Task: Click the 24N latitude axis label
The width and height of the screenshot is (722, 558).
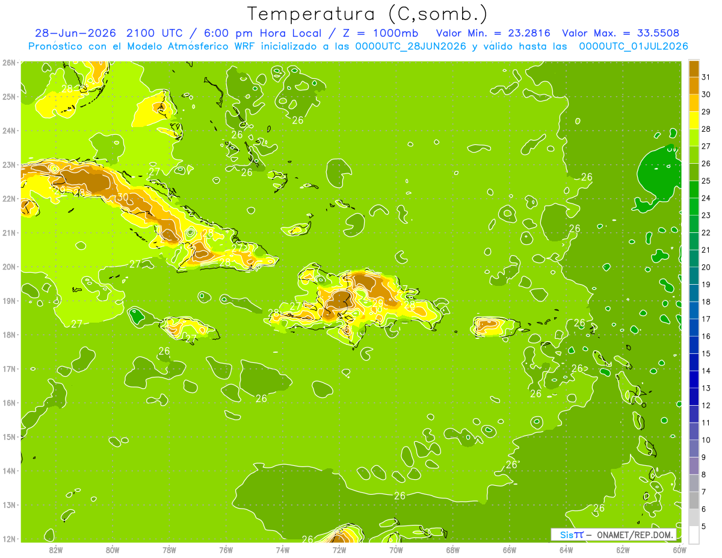Action: (x=8, y=130)
